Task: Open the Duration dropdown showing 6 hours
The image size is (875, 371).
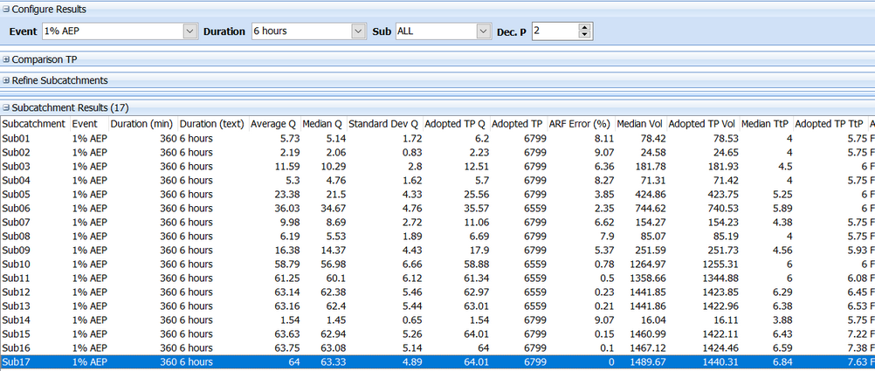Action: pos(358,31)
